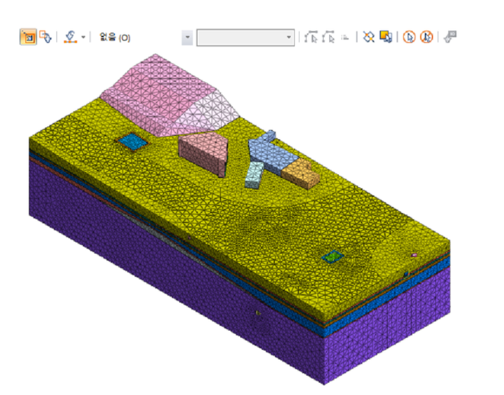Select the pale cyan block mesh

point(255,174)
